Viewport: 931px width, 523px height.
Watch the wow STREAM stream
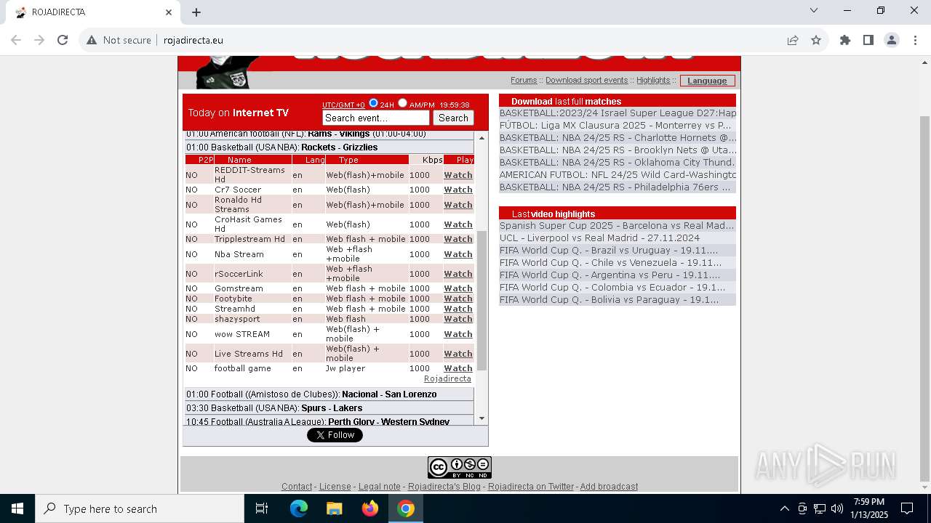coord(458,334)
